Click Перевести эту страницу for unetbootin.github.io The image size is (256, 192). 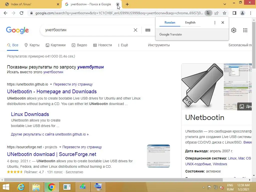tap(73, 84)
